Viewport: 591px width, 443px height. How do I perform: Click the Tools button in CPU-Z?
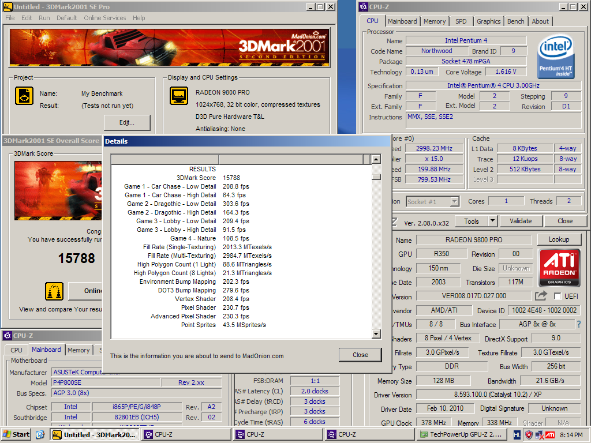[x=471, y=221]
